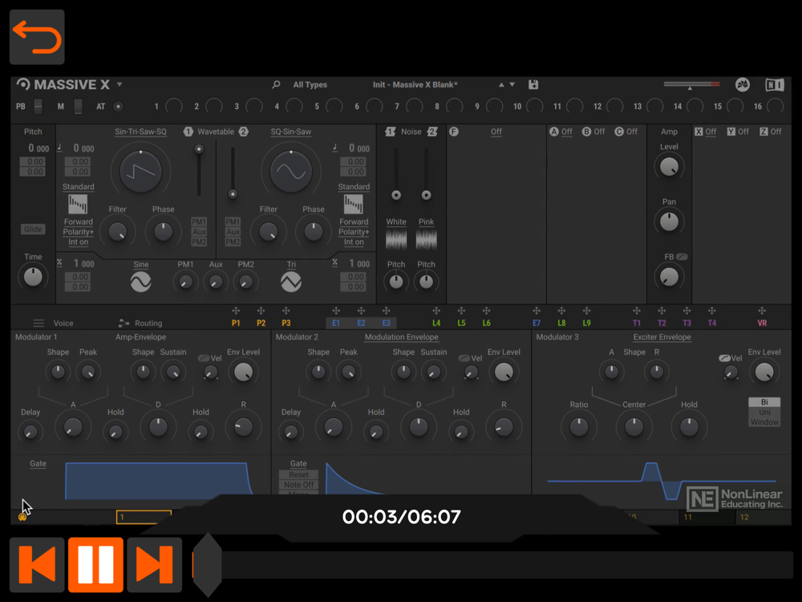Select the E7 modulation tab

[x=537, y=323]
